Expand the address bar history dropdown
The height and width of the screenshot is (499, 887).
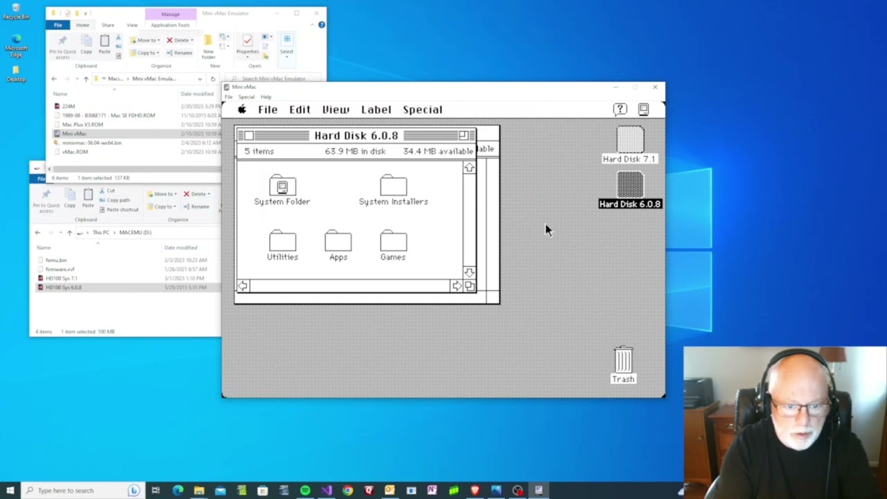tap(200, 79)
